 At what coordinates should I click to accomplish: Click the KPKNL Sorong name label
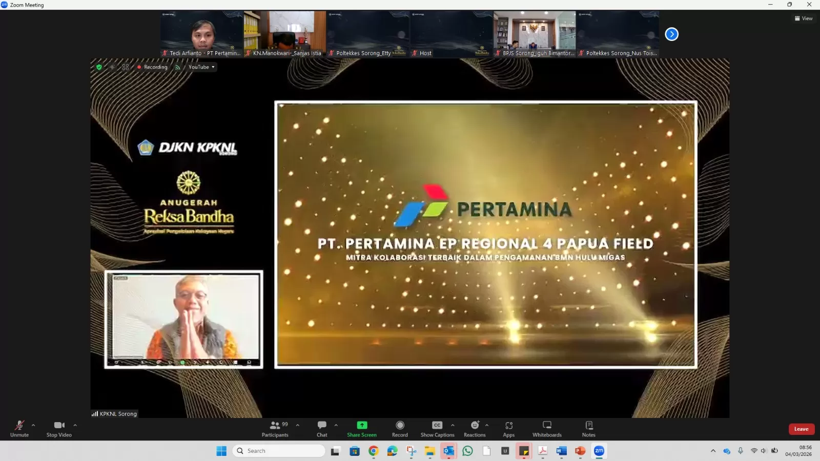click(114, 414)
